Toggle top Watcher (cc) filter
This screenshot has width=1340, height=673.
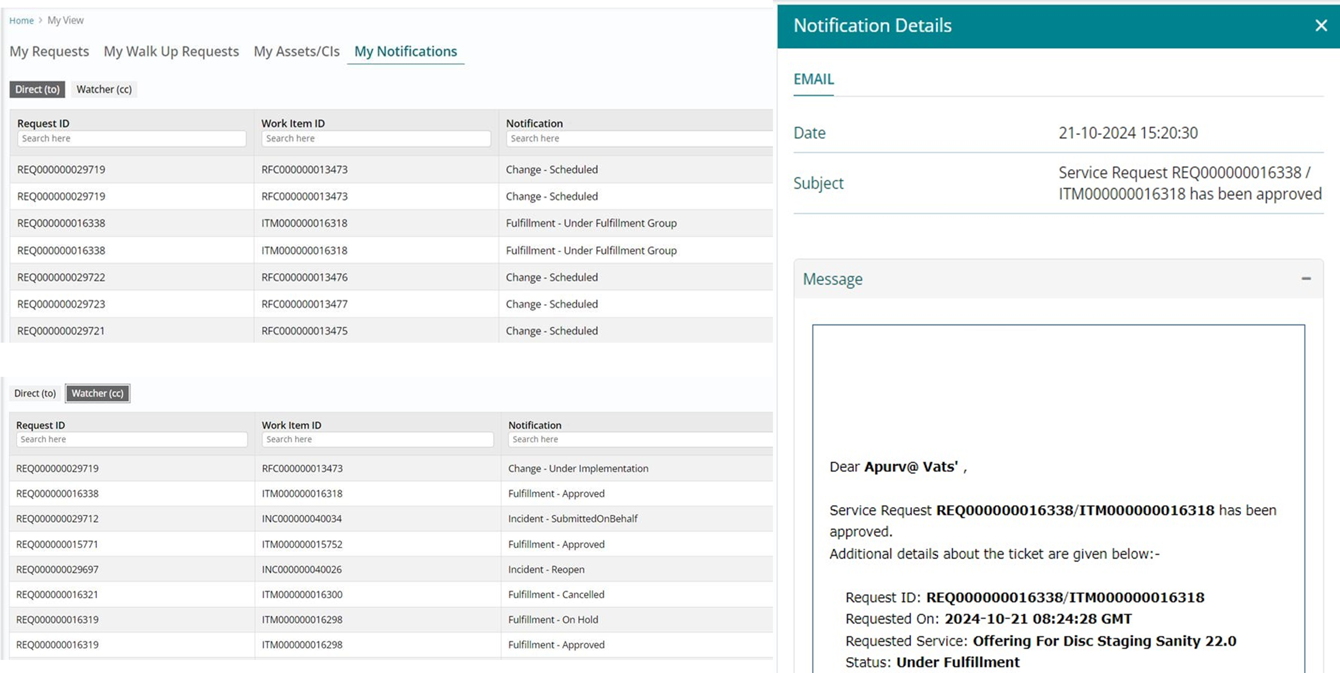(x=104, y=89)
